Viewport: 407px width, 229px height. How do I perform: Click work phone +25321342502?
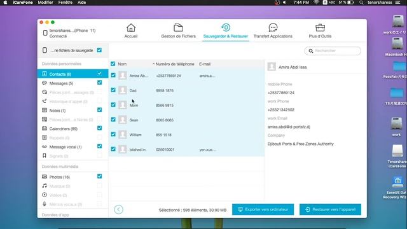point(281,110)
